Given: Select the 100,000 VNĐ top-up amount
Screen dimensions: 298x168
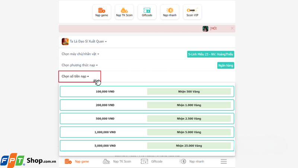Looking at the screenshot, I should 105,91.
